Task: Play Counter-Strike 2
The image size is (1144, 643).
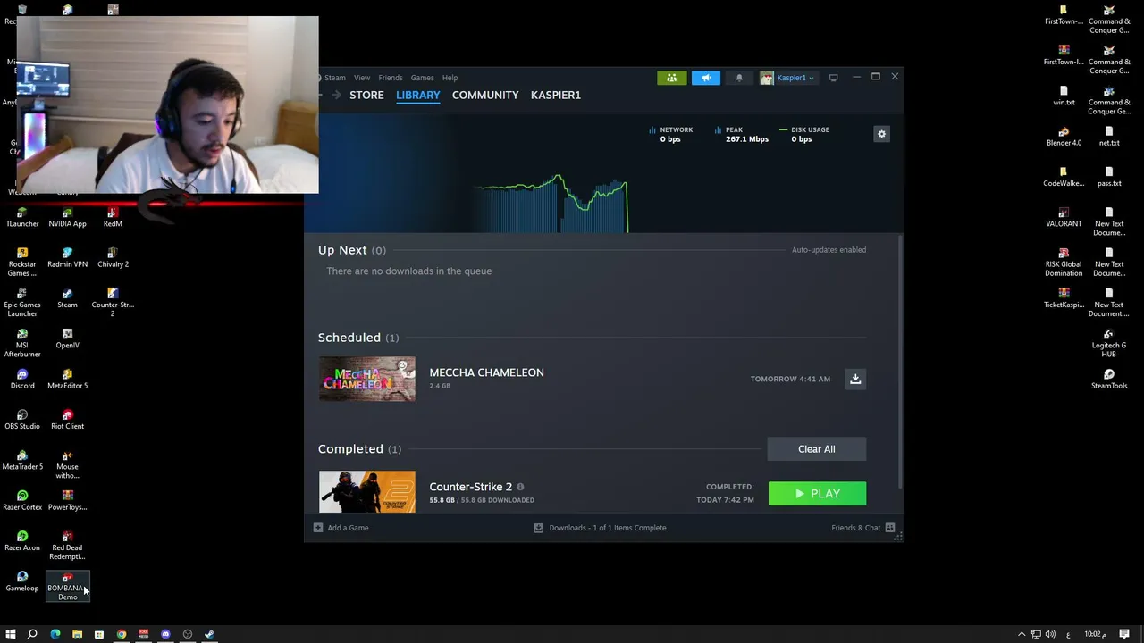Action: (817, 494)
